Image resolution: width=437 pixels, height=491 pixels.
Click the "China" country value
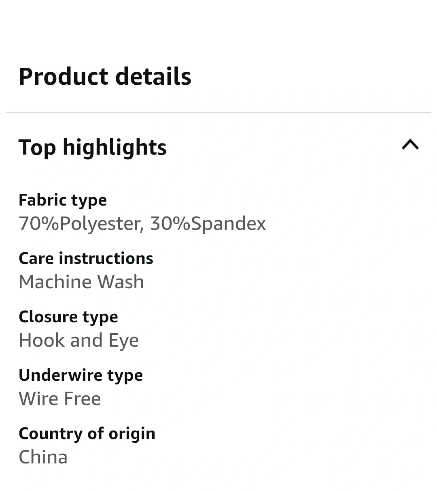click(43, 457)
